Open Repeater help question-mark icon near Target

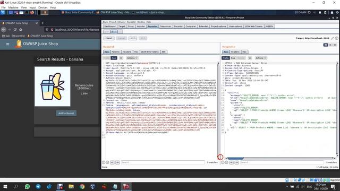pyautogui.click(x=336, y=38)
